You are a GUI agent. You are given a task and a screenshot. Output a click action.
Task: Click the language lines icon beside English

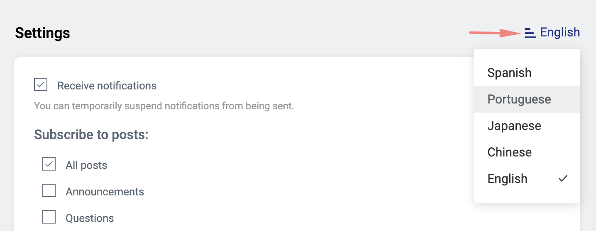click(x=530, y=33)
